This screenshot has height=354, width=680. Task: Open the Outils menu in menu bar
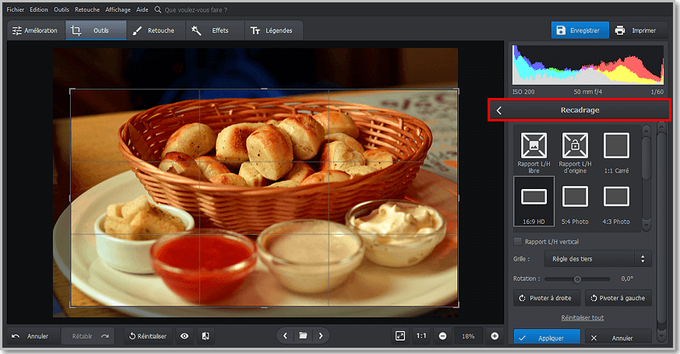(62, 9)
